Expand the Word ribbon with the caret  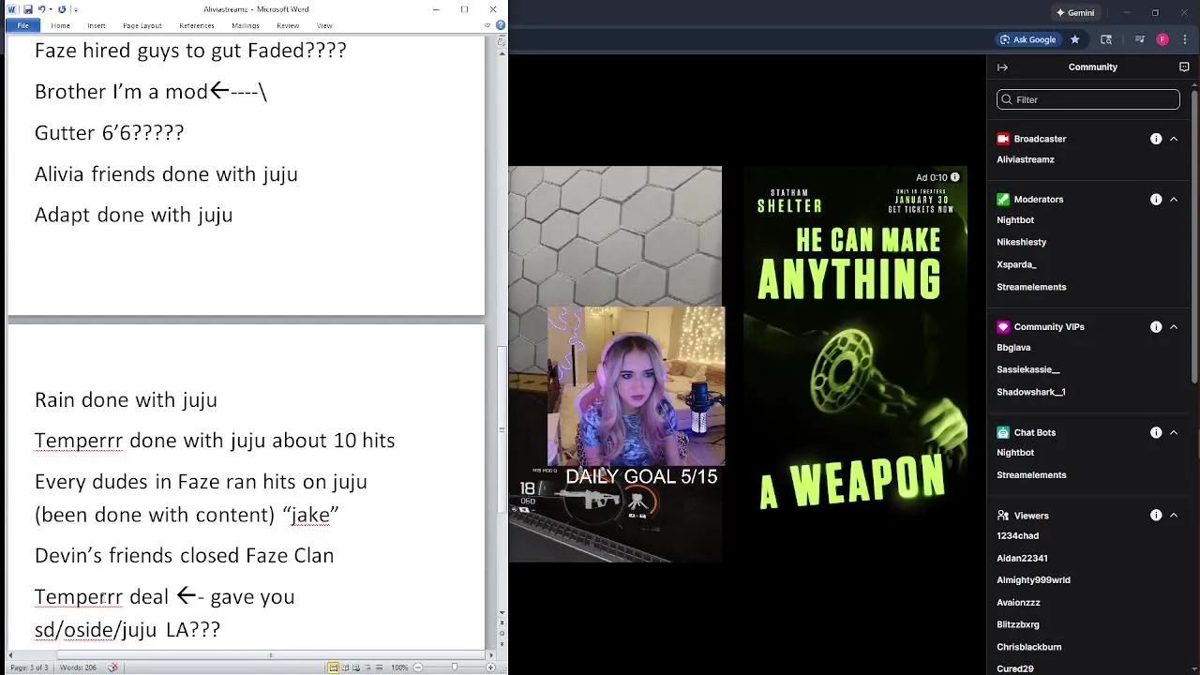tap(487, 25)
